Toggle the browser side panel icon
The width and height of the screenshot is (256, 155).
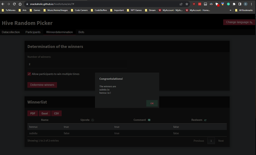click(x=240, y=4)
